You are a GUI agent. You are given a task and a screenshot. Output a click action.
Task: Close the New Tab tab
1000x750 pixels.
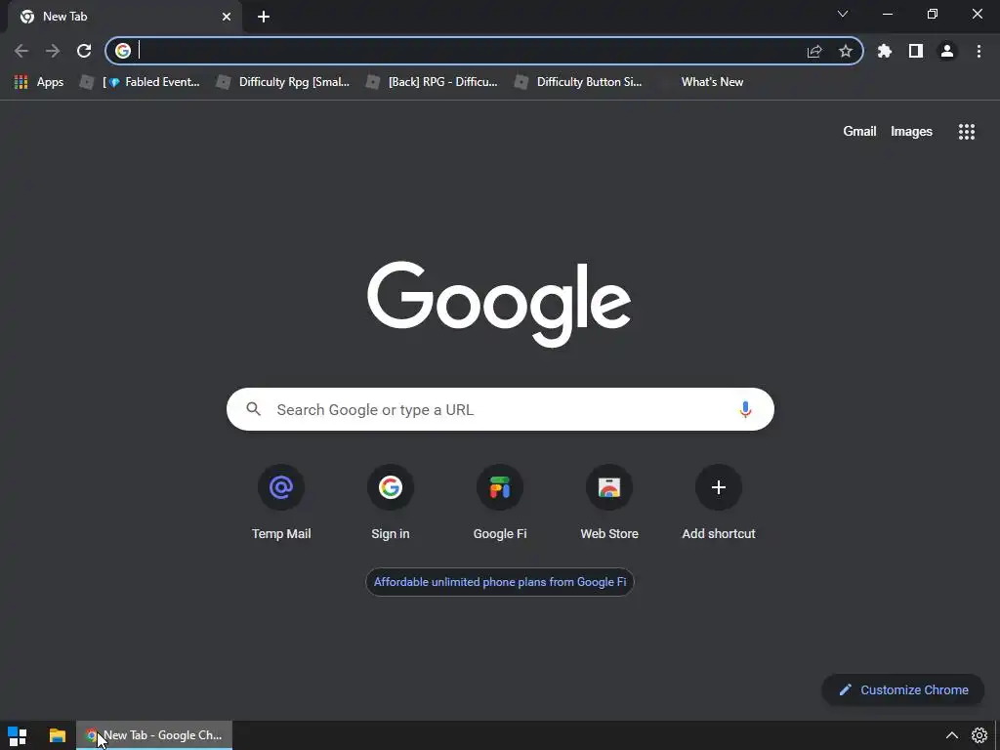point(227,17)
